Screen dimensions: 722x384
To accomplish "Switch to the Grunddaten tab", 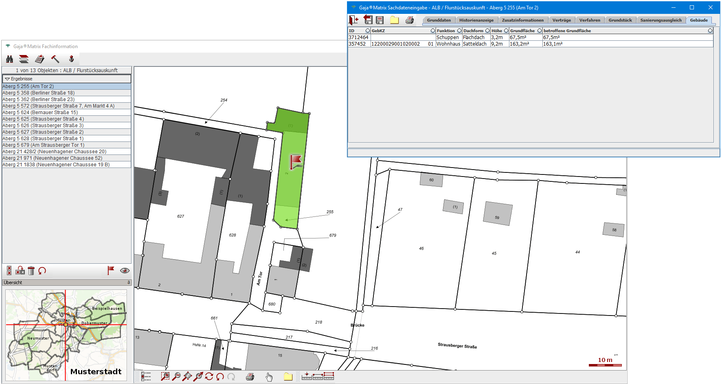I will point(439,20).
